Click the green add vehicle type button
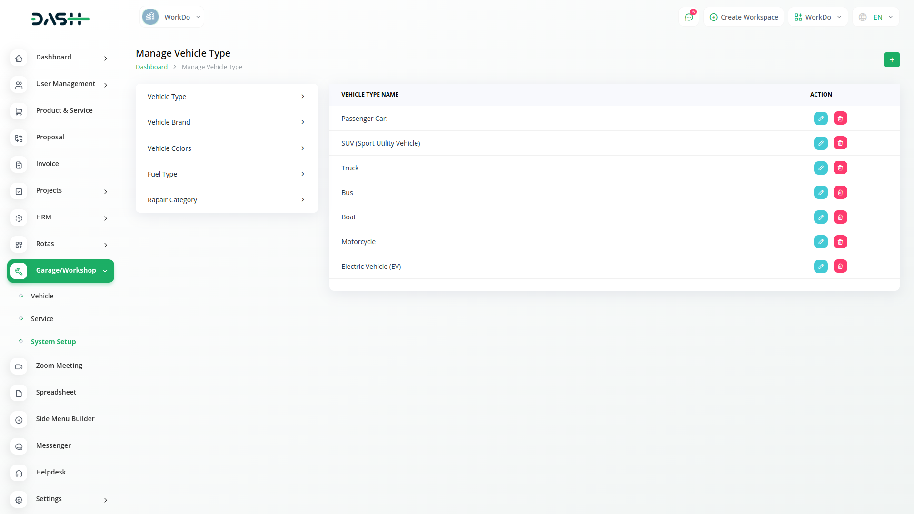The height and width of the screenshot is (514, 914). click(892, 60)
